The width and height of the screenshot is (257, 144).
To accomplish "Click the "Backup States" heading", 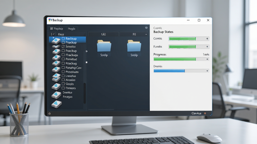I will pos(163,32).
